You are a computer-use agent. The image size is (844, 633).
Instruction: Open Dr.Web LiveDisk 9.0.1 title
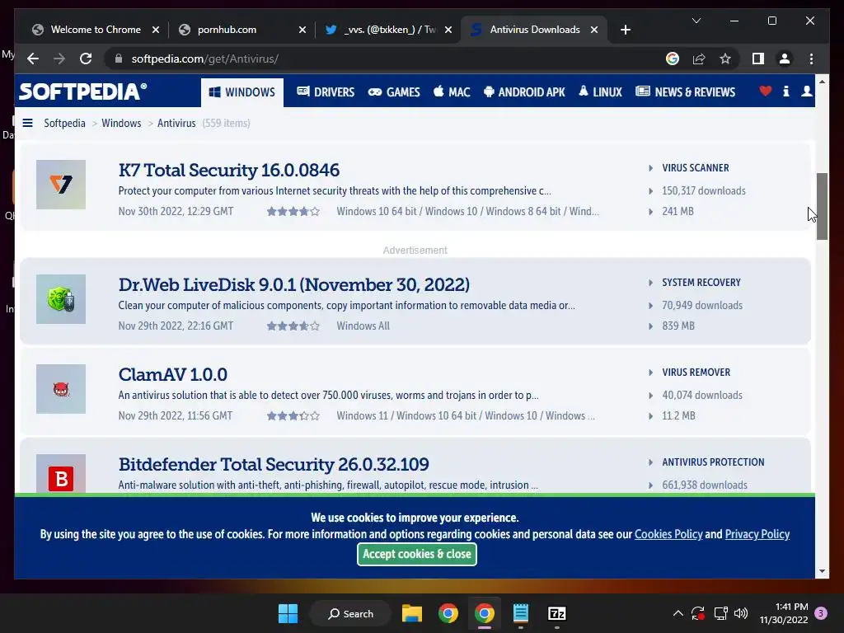[x=294, y=284]
